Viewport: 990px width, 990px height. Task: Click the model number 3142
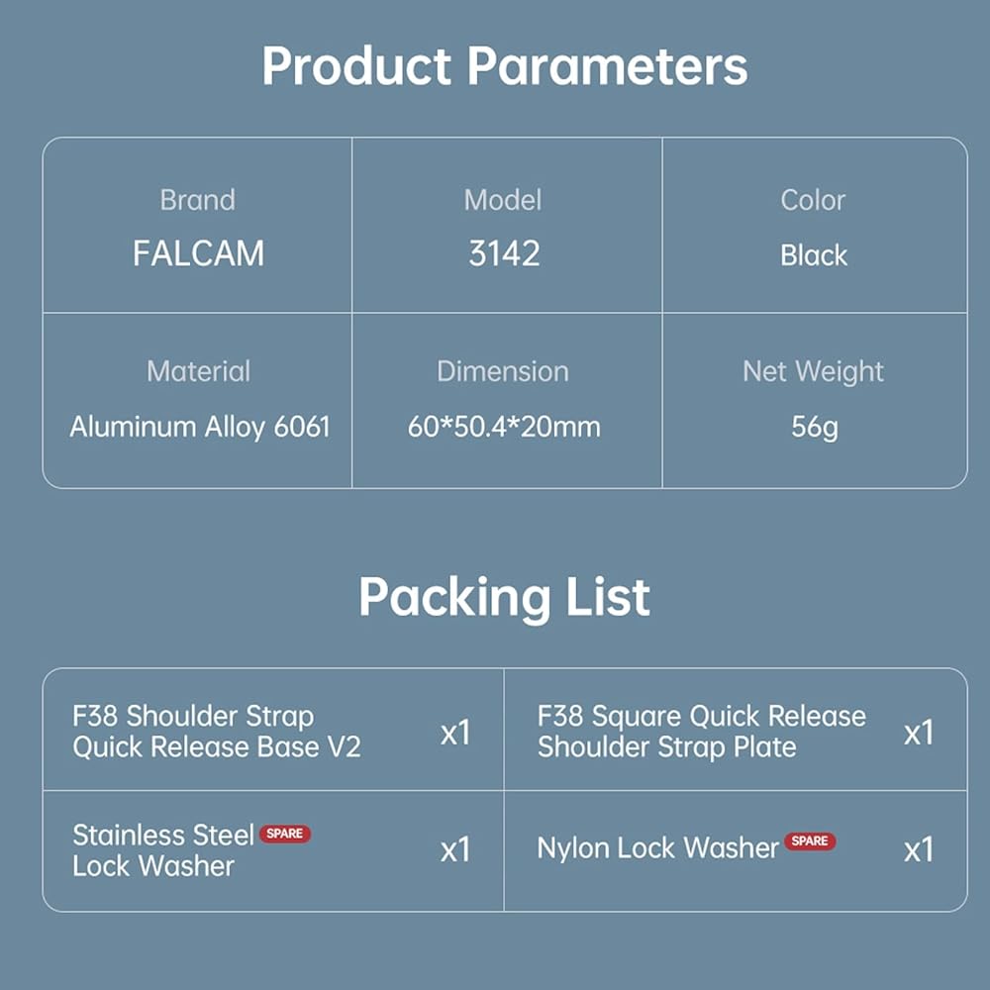click(504, 254)
